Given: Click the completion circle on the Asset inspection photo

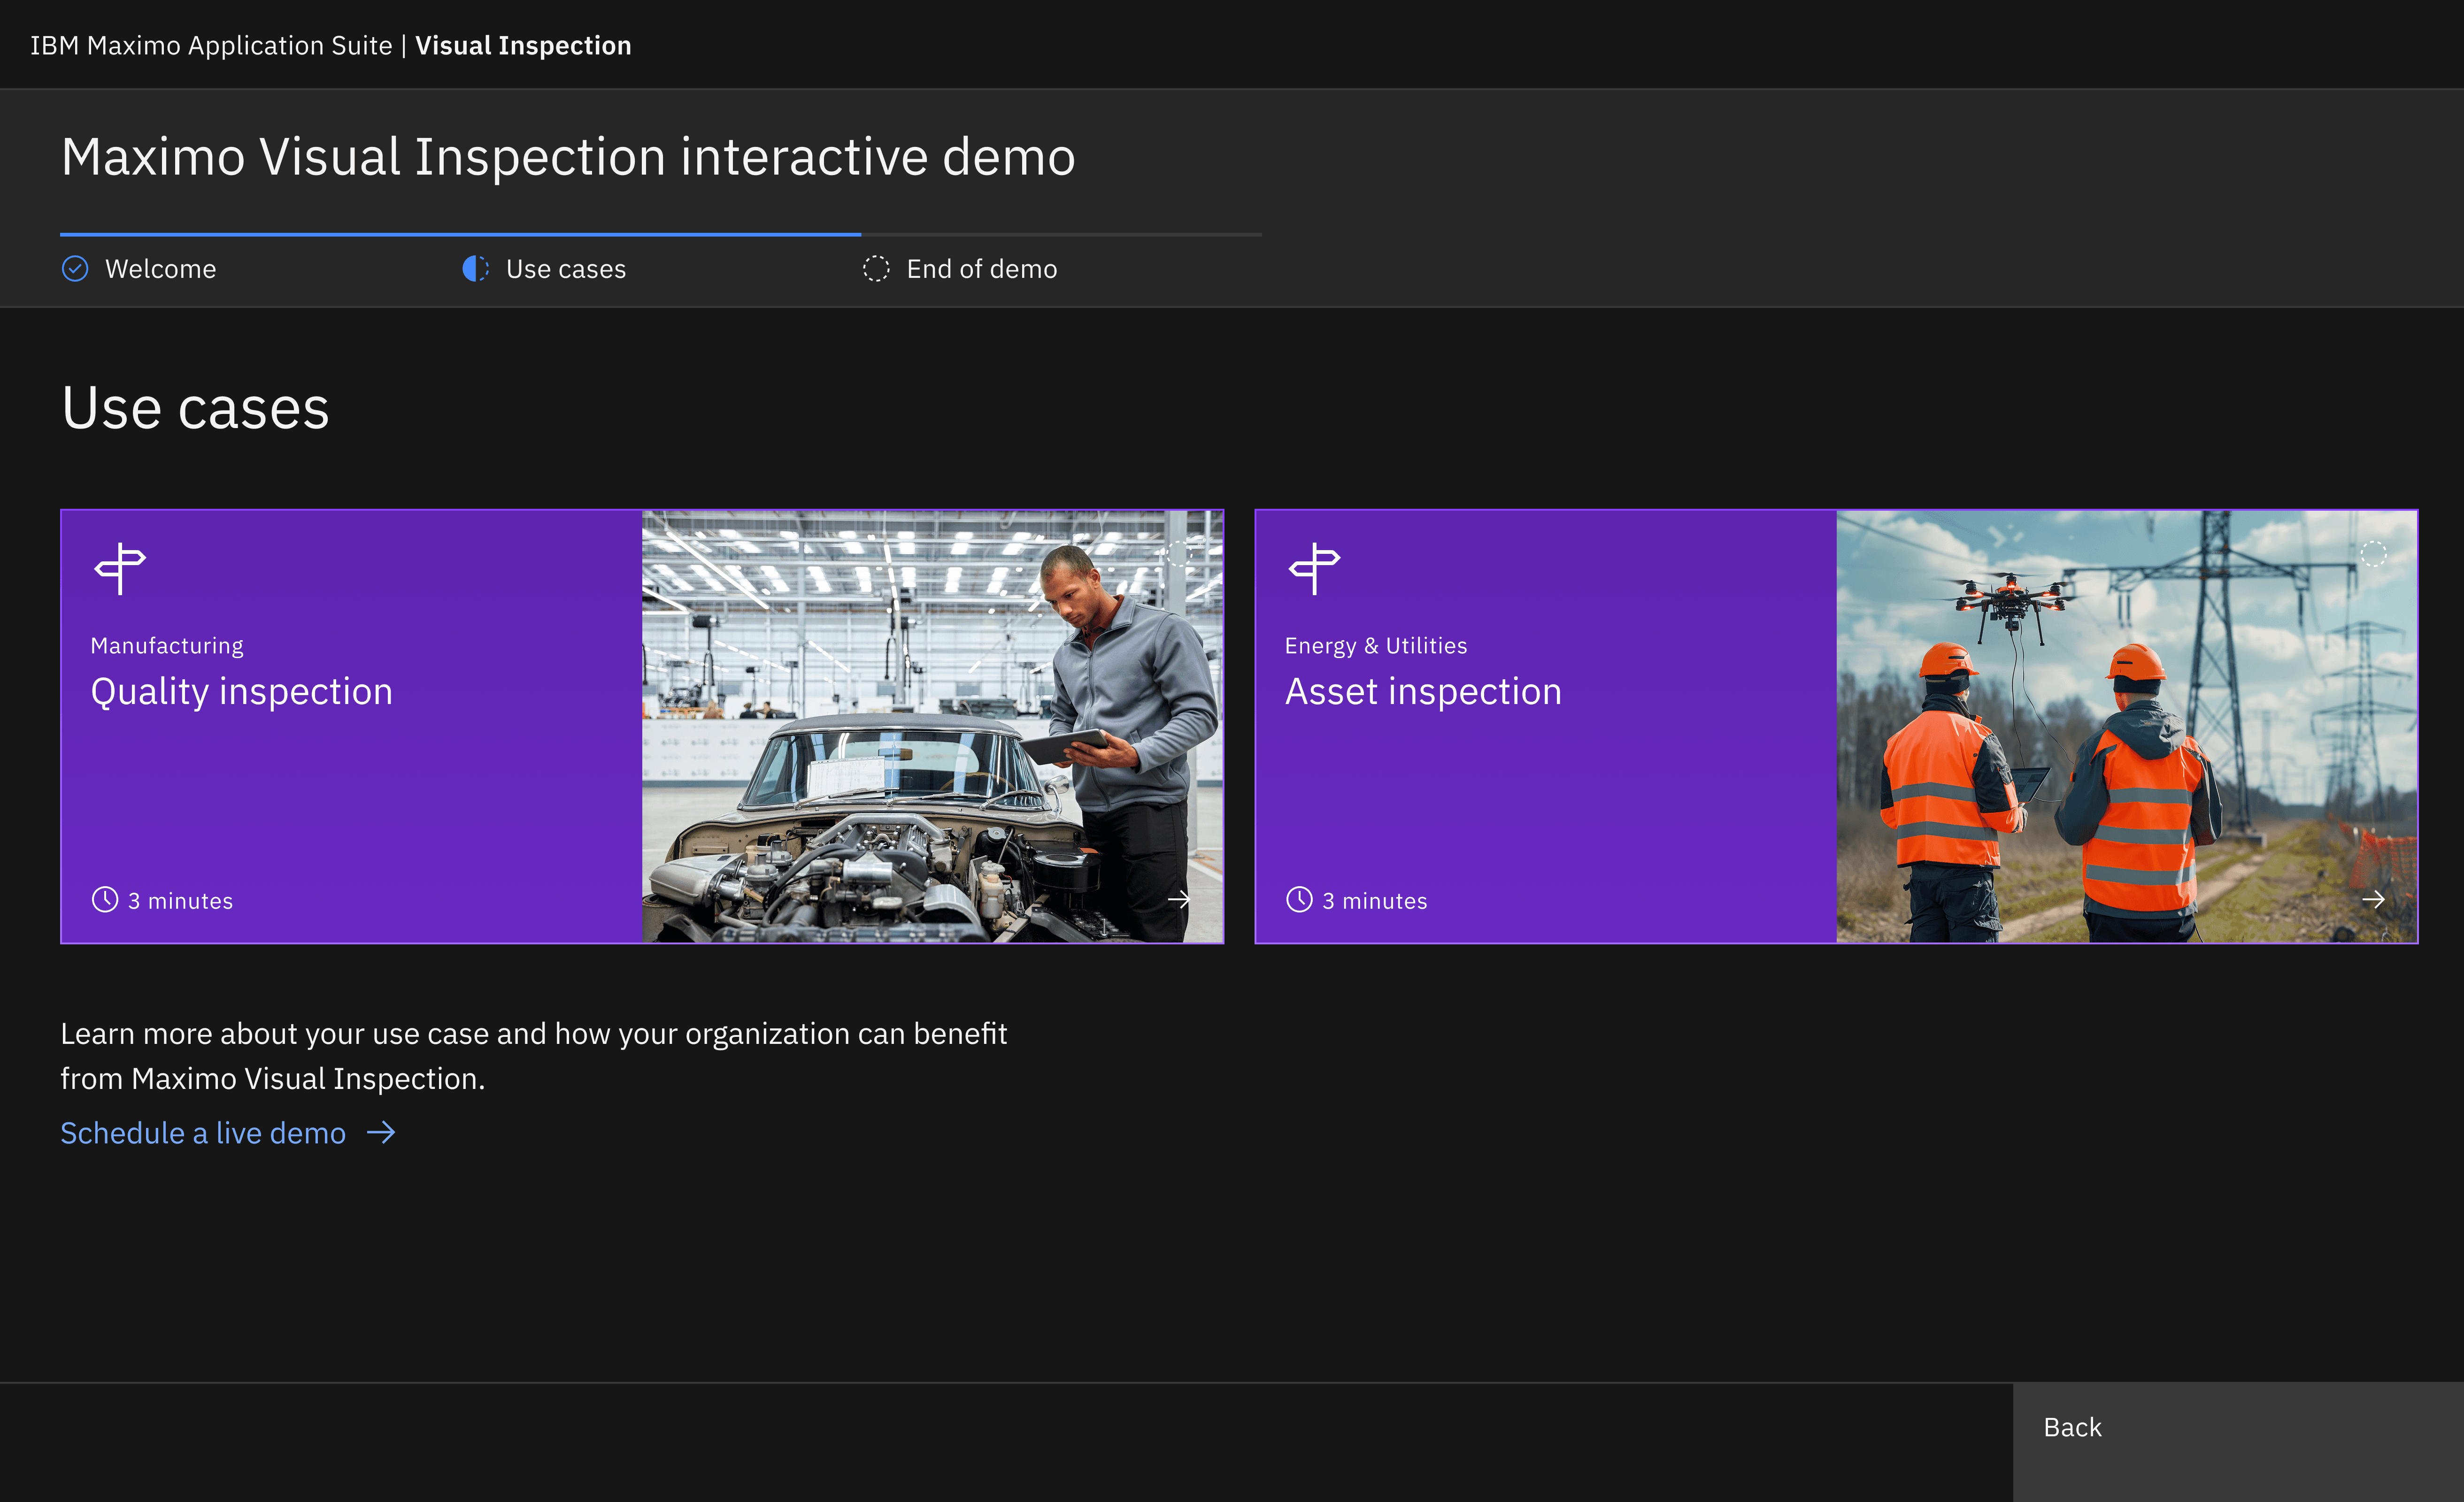Looking at the screenshot, I should [x=2373, y=554].
